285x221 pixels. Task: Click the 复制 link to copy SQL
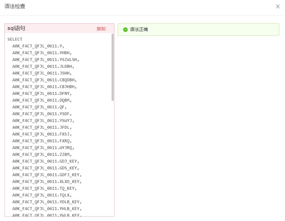[x=101, y=29]
